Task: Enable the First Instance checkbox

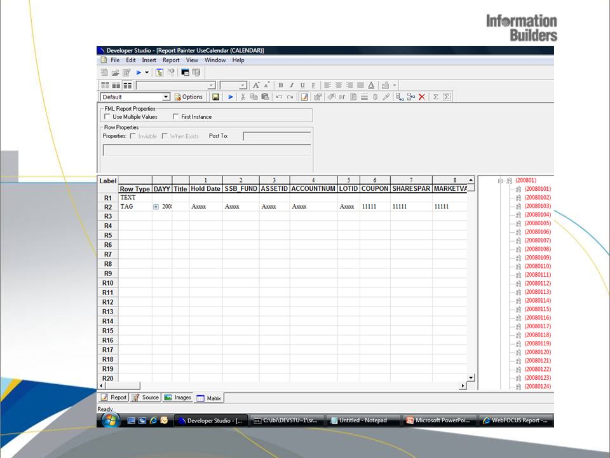Action: pos(175,116)
